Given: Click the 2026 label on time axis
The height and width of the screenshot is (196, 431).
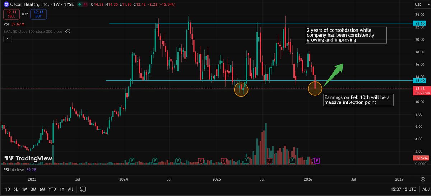Looking at the screenshot, I should [x=308, y=179].
